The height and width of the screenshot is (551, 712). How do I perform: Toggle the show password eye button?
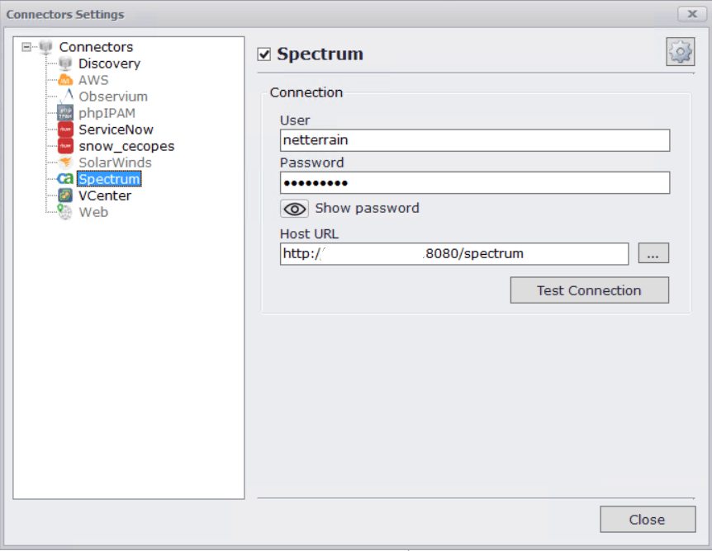294,209
